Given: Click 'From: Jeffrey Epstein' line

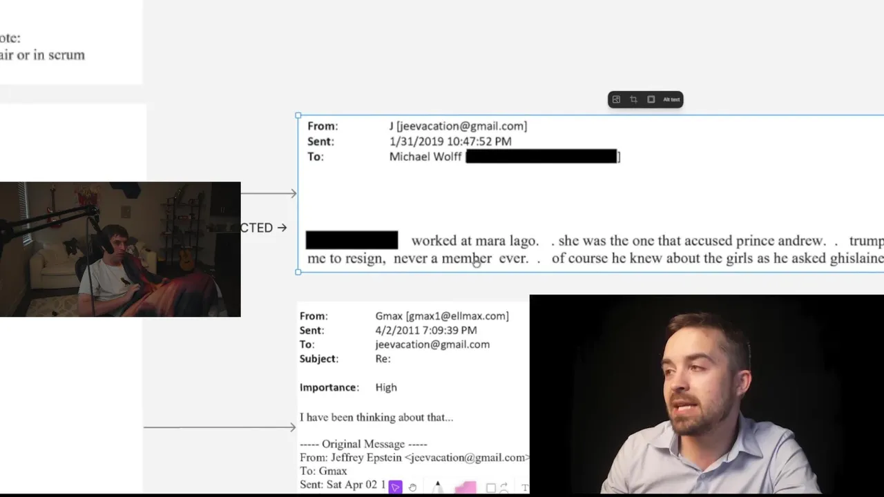Looking at the screenshot, I should (x=415, y=457).
